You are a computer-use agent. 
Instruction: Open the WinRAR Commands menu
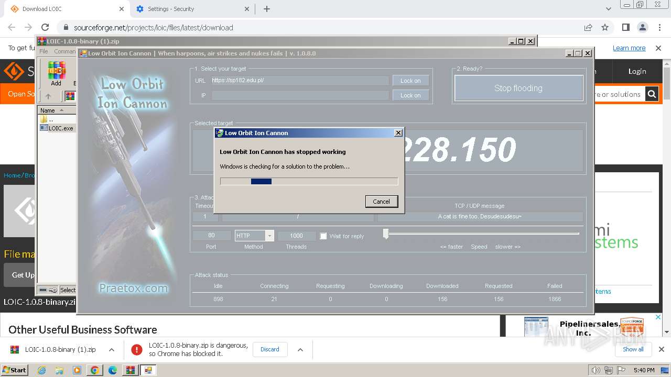pyautogui.click(x=65, y=51)
